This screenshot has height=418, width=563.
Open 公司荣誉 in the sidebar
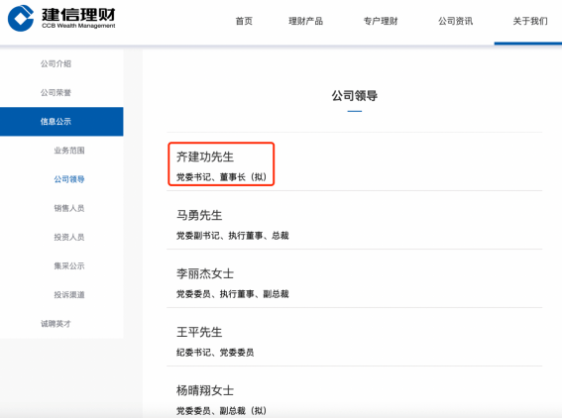pos(56,92)
